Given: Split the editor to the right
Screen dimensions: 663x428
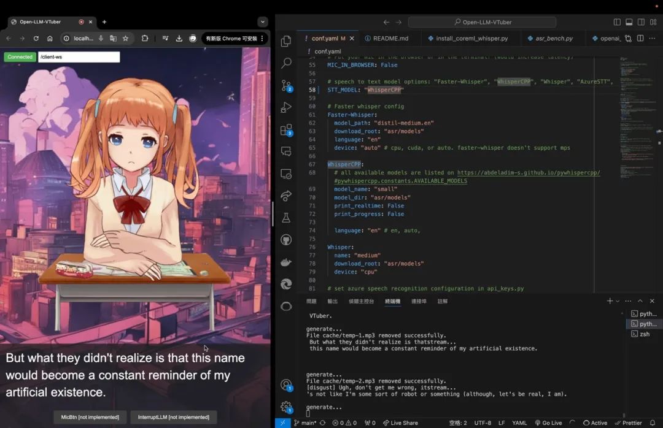Looking at the screenshot, I should 640,38.
